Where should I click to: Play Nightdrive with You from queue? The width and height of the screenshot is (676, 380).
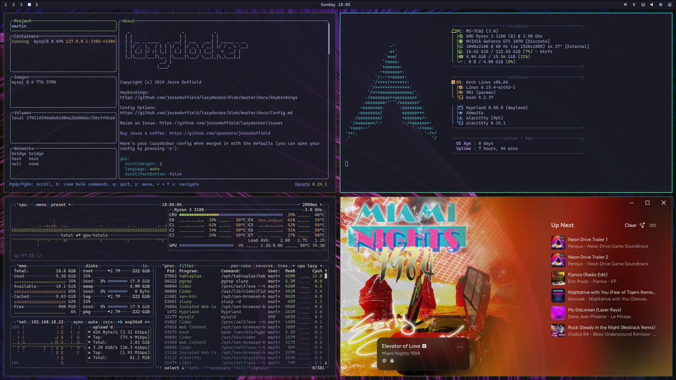[x=604, y=295]
